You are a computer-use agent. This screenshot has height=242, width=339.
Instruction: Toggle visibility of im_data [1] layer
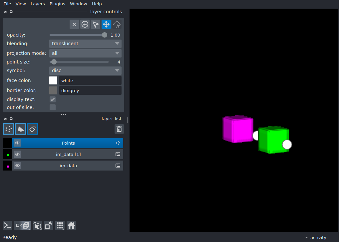(17, 154)
